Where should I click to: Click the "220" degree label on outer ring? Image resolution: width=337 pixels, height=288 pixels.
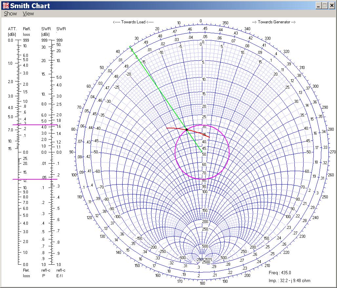286,252
